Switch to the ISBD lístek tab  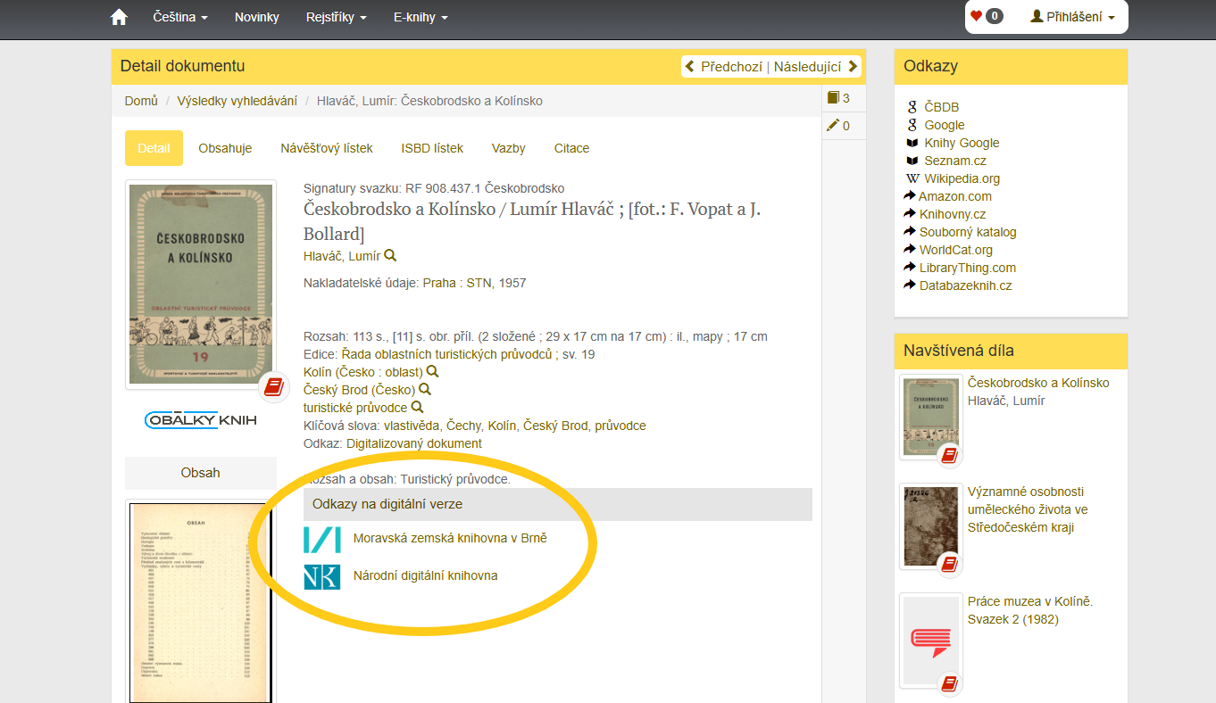point(432,148)
